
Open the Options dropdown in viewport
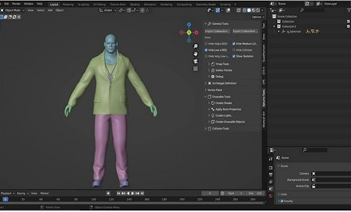258,17
